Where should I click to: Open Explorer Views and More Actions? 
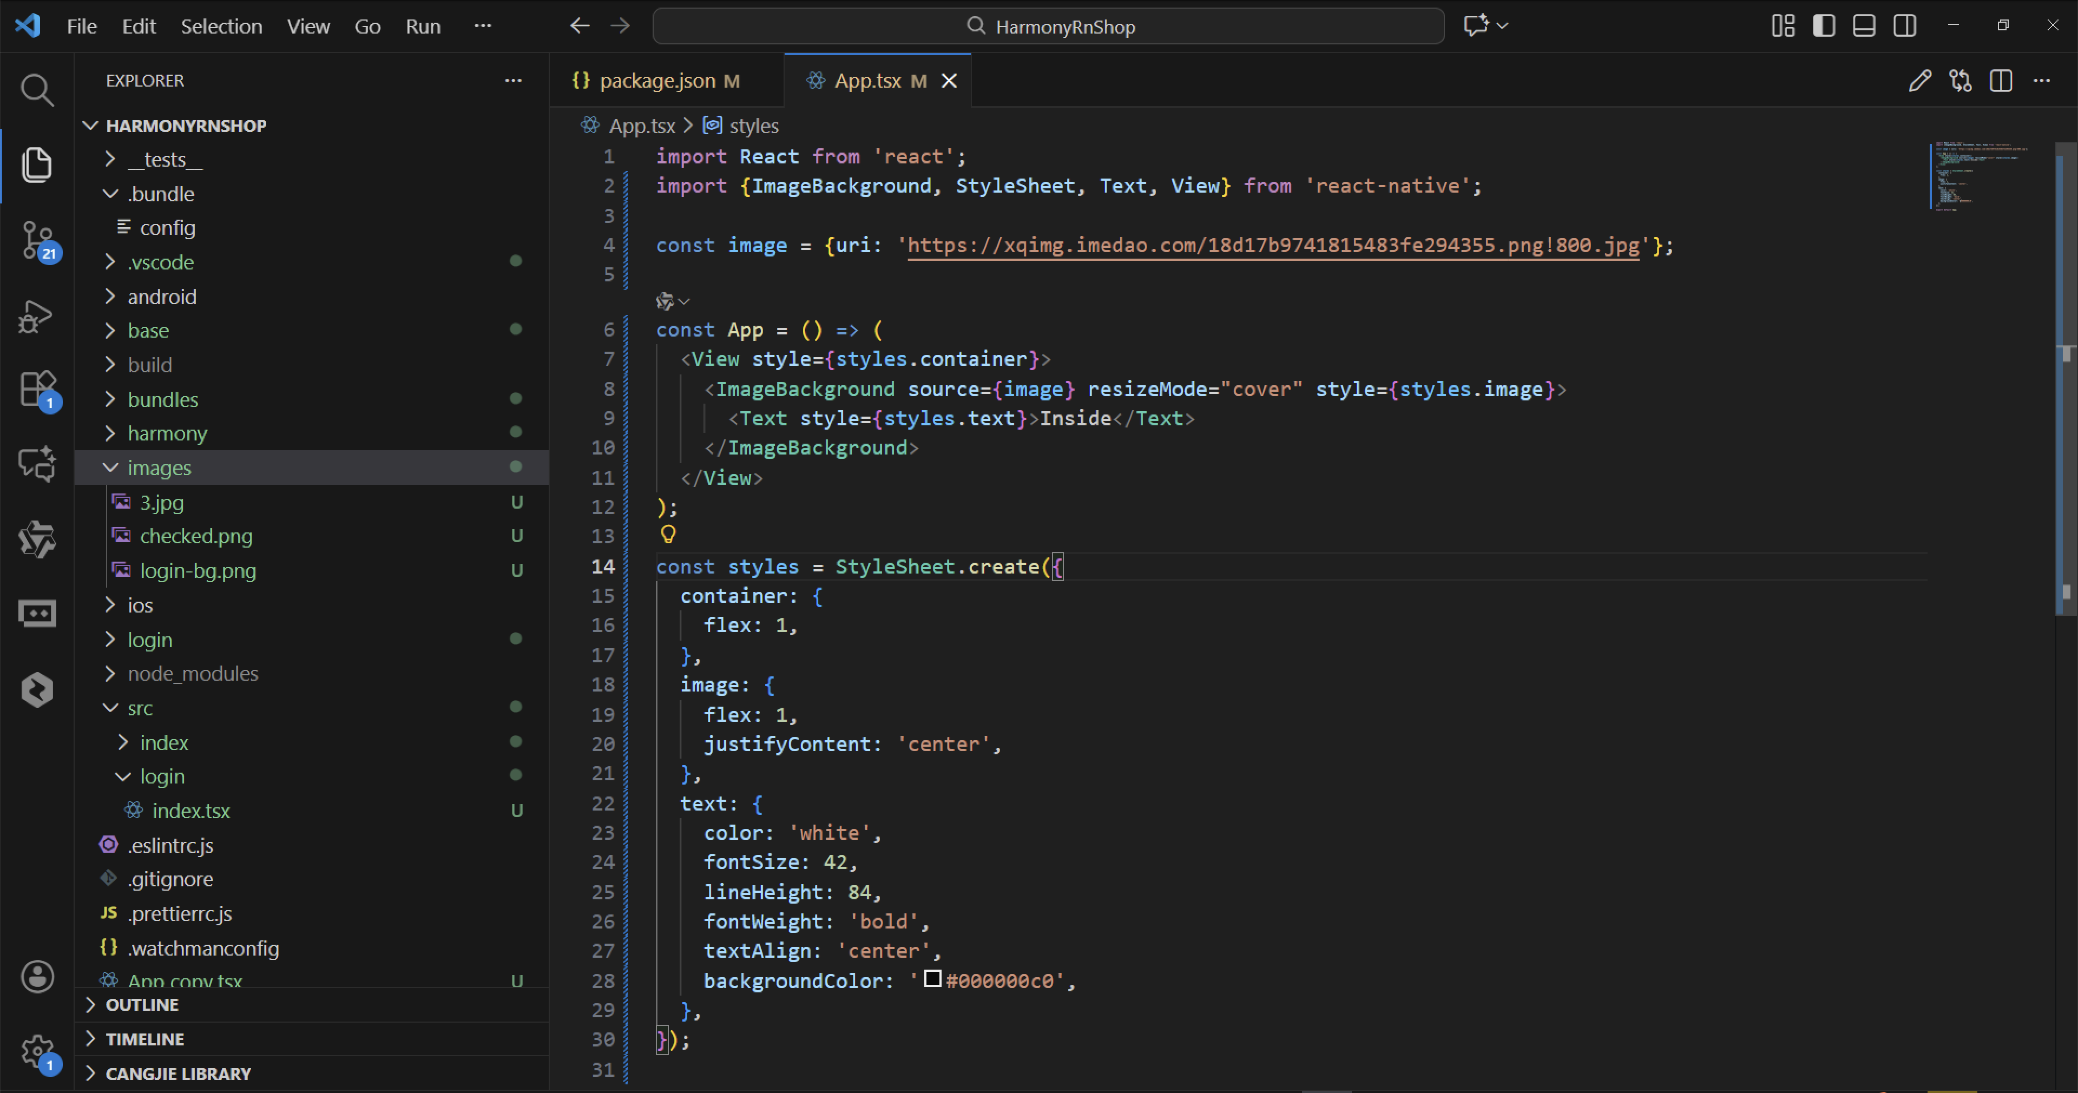[513, 81]
